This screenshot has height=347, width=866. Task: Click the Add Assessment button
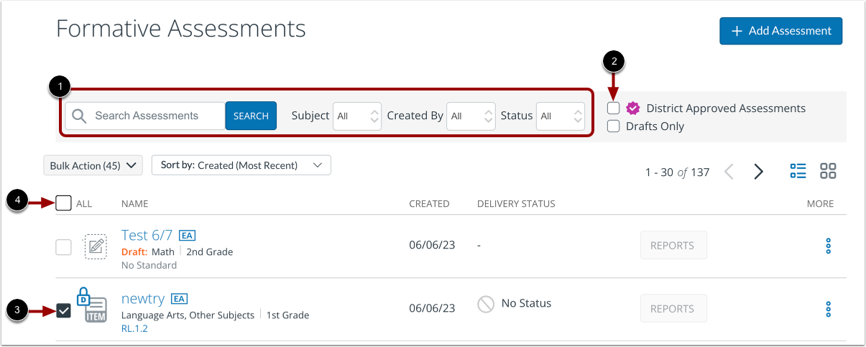click(780, 31)
